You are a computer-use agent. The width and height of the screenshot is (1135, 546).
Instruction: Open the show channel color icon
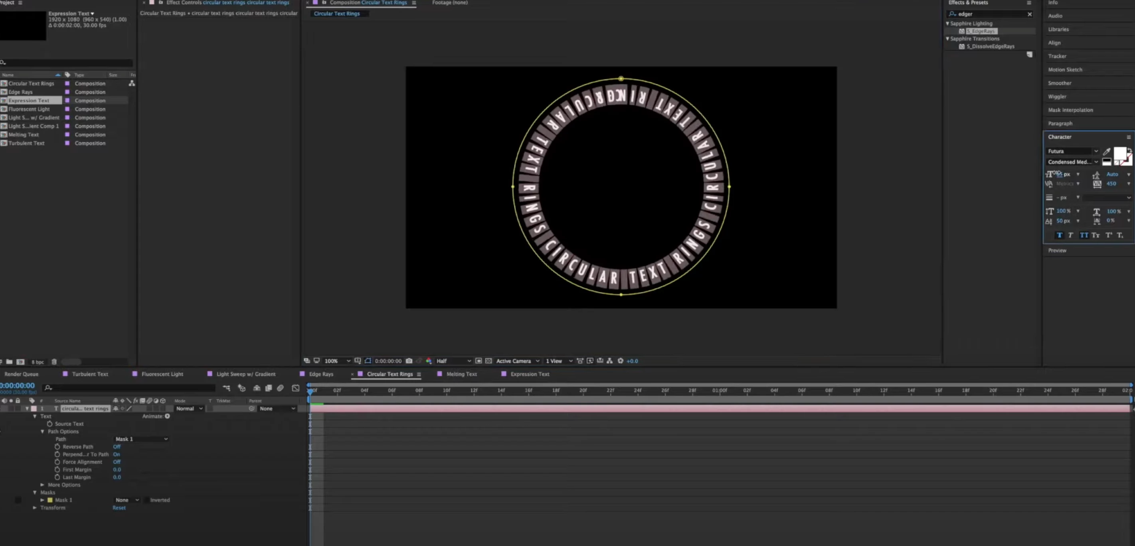429,361
